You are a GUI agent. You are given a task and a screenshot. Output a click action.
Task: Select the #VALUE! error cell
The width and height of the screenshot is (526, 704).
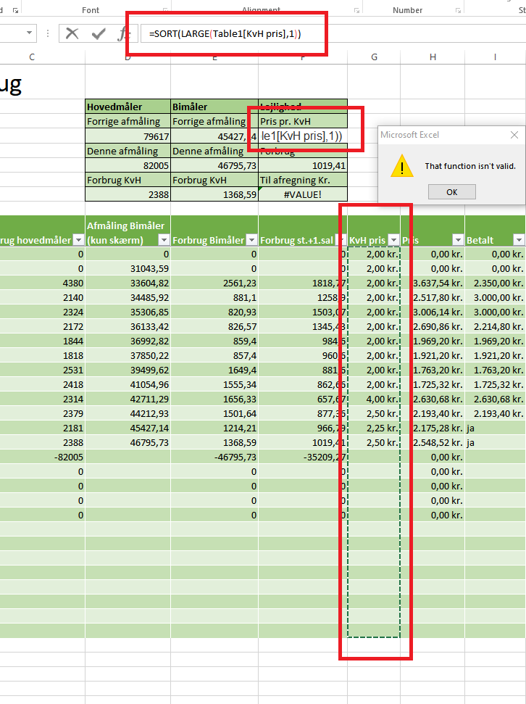pos(303,194)
